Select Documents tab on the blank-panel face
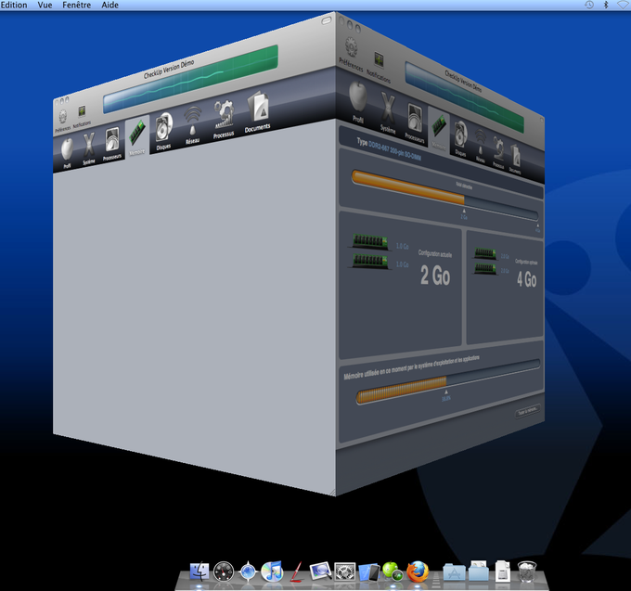Screen dimensions: 631x591 click(257, 111)
